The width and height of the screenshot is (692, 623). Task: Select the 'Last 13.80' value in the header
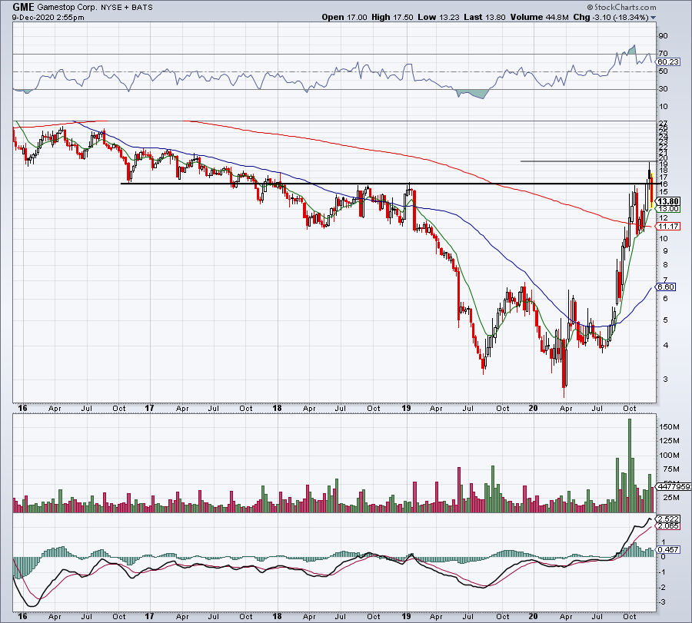pyautogui.click(x=485, y=17)
